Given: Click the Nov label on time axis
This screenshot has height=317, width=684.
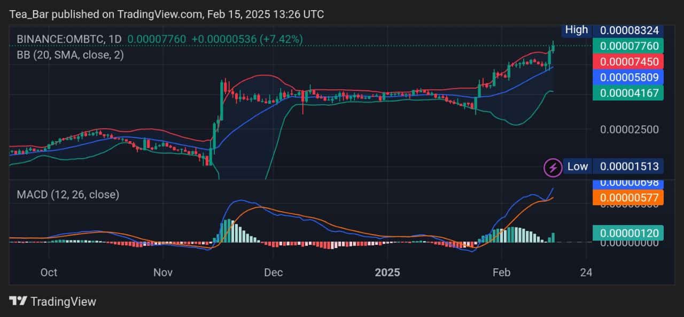Looking at the screenshot, I should (162, 272).
